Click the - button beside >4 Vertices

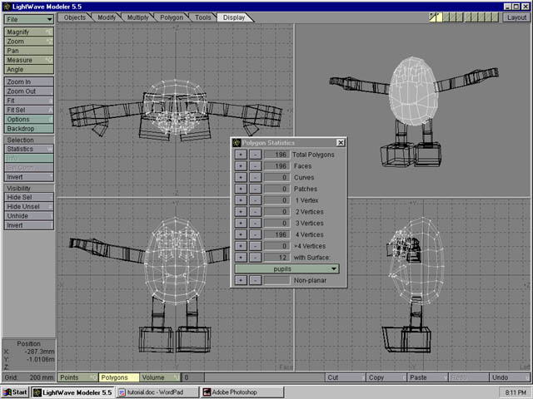256,246
